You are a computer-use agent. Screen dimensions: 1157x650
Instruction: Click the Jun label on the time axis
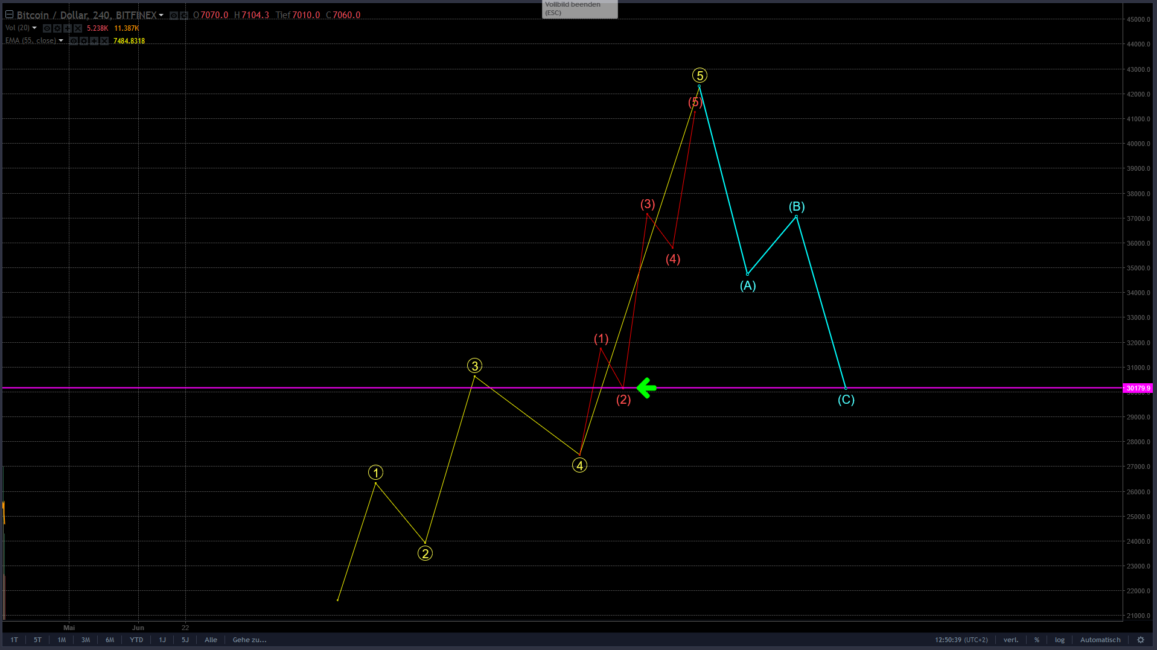[138, 628]
